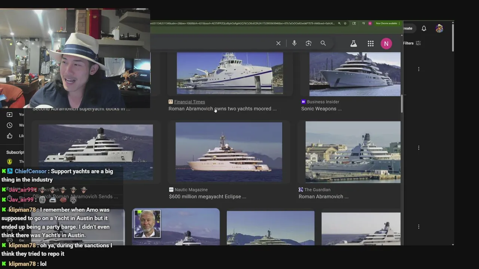Open the Financial Times source link
This screenshot has width=479, height=269.
189,102
